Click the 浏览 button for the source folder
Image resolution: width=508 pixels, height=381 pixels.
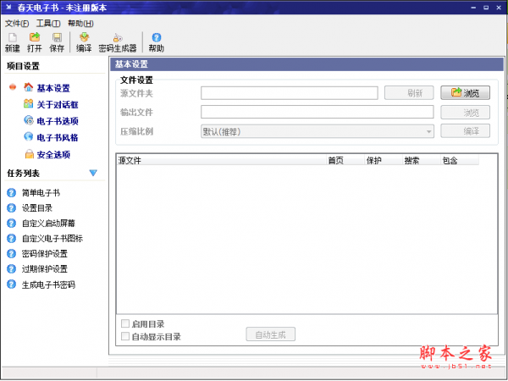click(465, 93)
